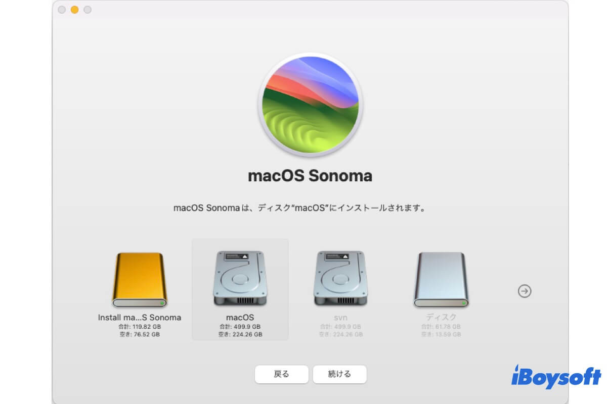Click the 224.26 GB free space text under macOS
This screenshot has height=404, width=607.
click(240, 334)
